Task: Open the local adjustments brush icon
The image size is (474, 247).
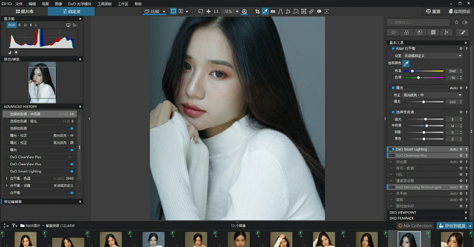Action: click(x=462, y=32)
